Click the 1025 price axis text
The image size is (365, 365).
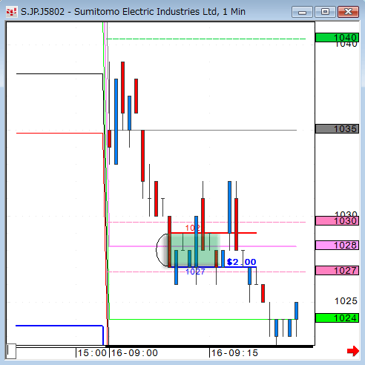tap(346, 301)
